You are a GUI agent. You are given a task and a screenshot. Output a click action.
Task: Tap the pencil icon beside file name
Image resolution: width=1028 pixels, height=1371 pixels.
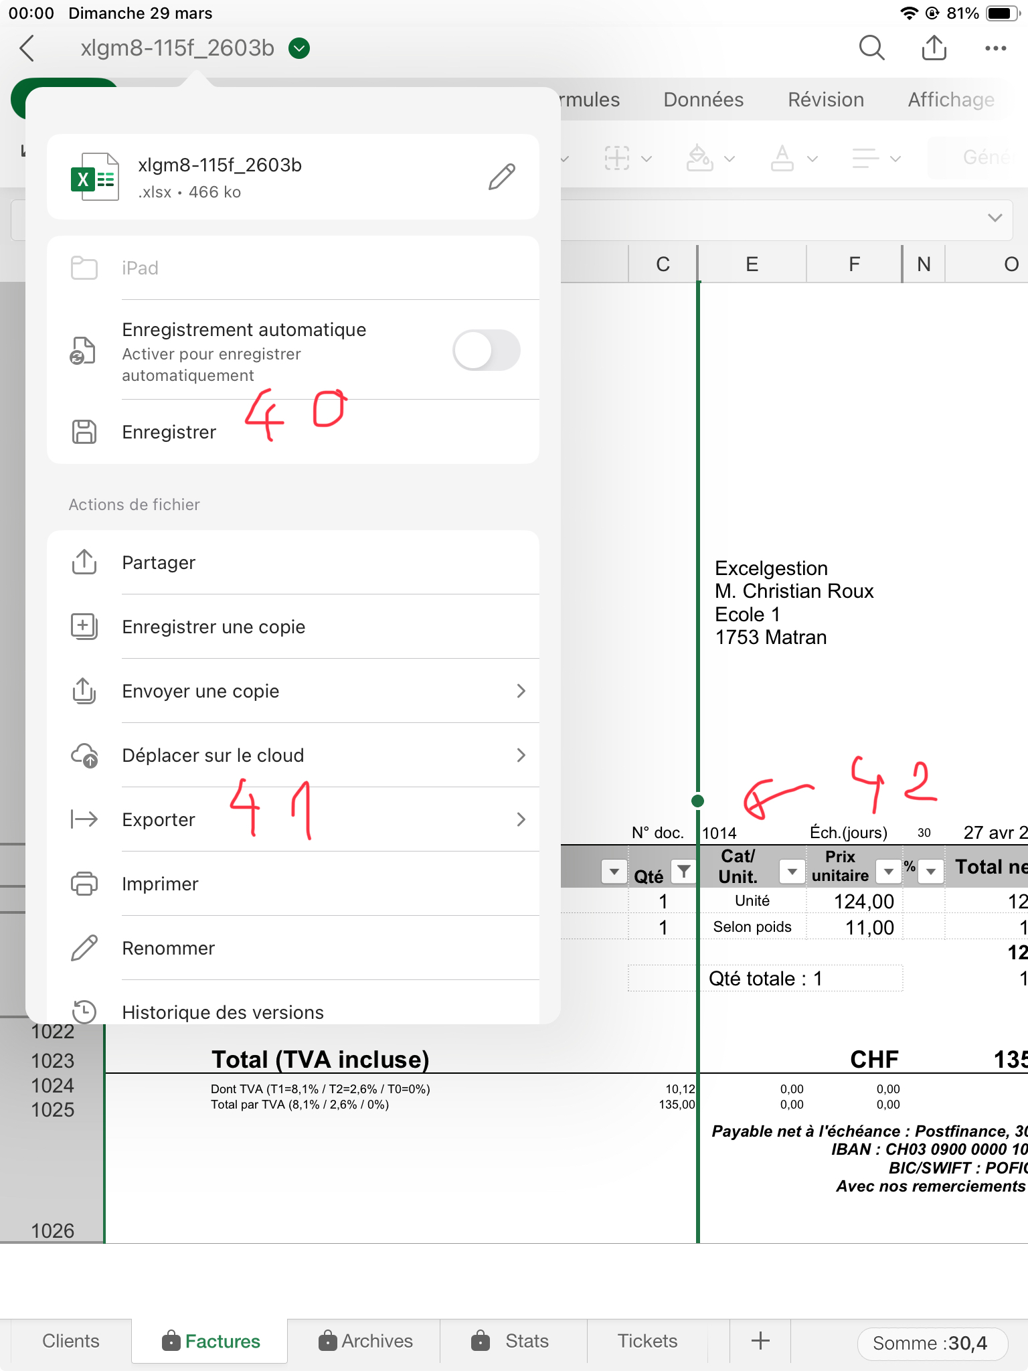501,177
